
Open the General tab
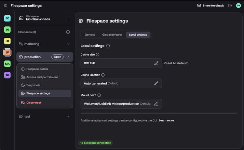(x=90, y=35)
